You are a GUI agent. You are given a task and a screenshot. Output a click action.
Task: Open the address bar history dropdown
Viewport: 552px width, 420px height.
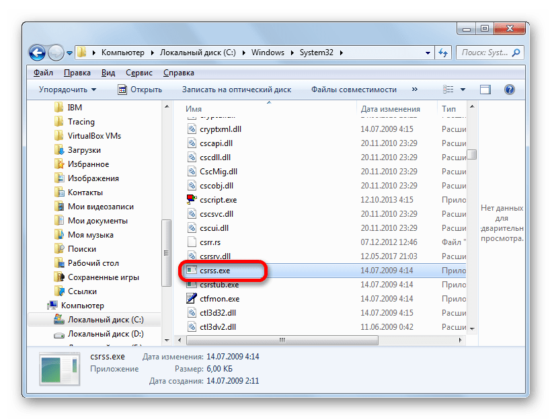[428, 53]
